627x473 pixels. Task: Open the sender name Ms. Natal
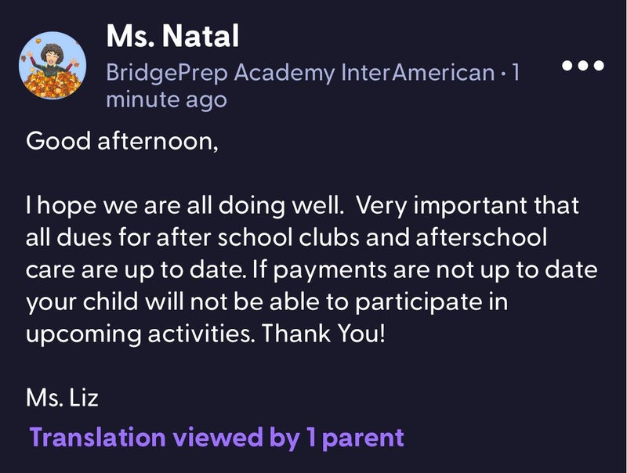(172, 35)
